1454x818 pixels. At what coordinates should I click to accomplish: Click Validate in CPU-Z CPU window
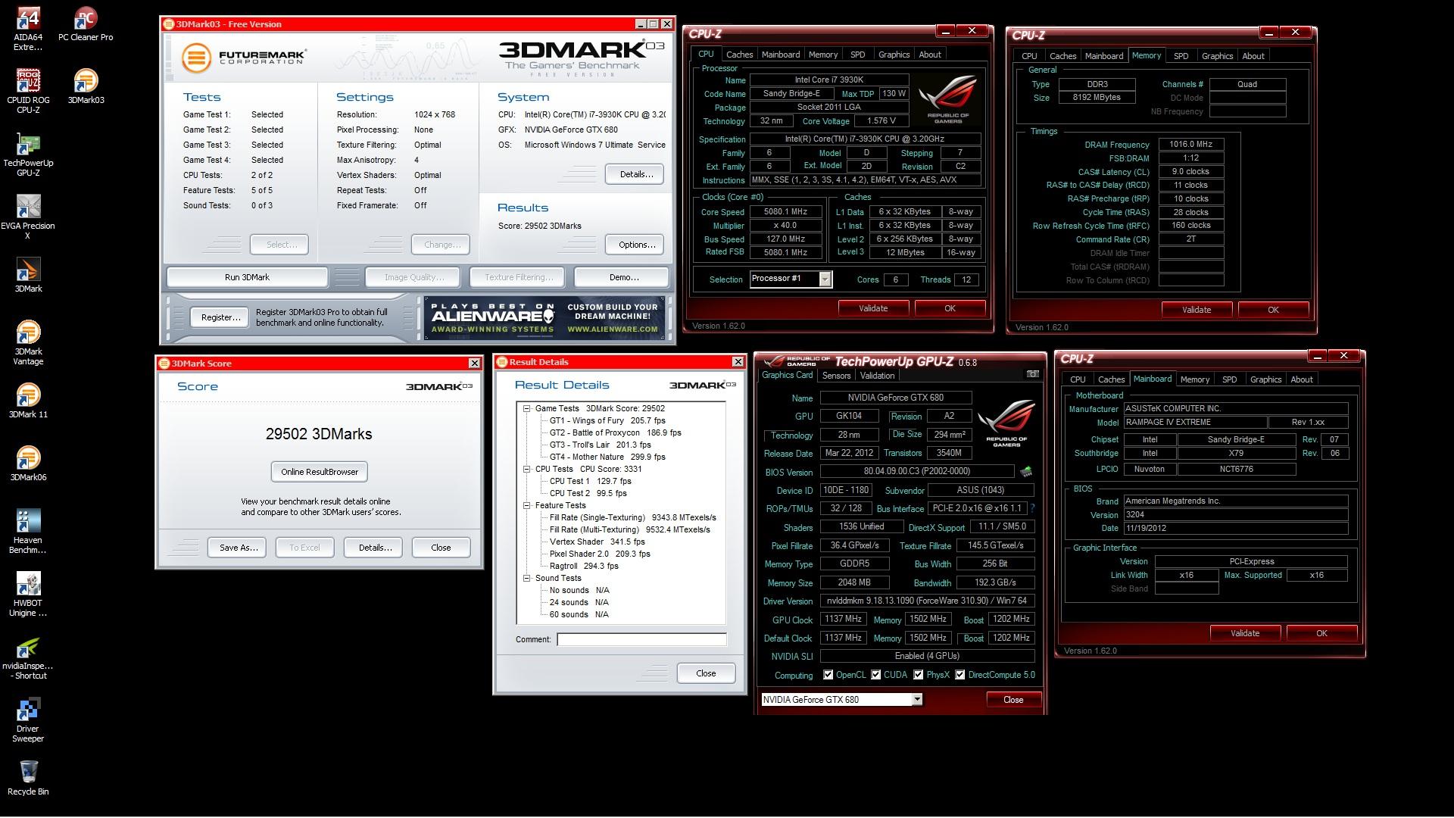click(873, 308)
